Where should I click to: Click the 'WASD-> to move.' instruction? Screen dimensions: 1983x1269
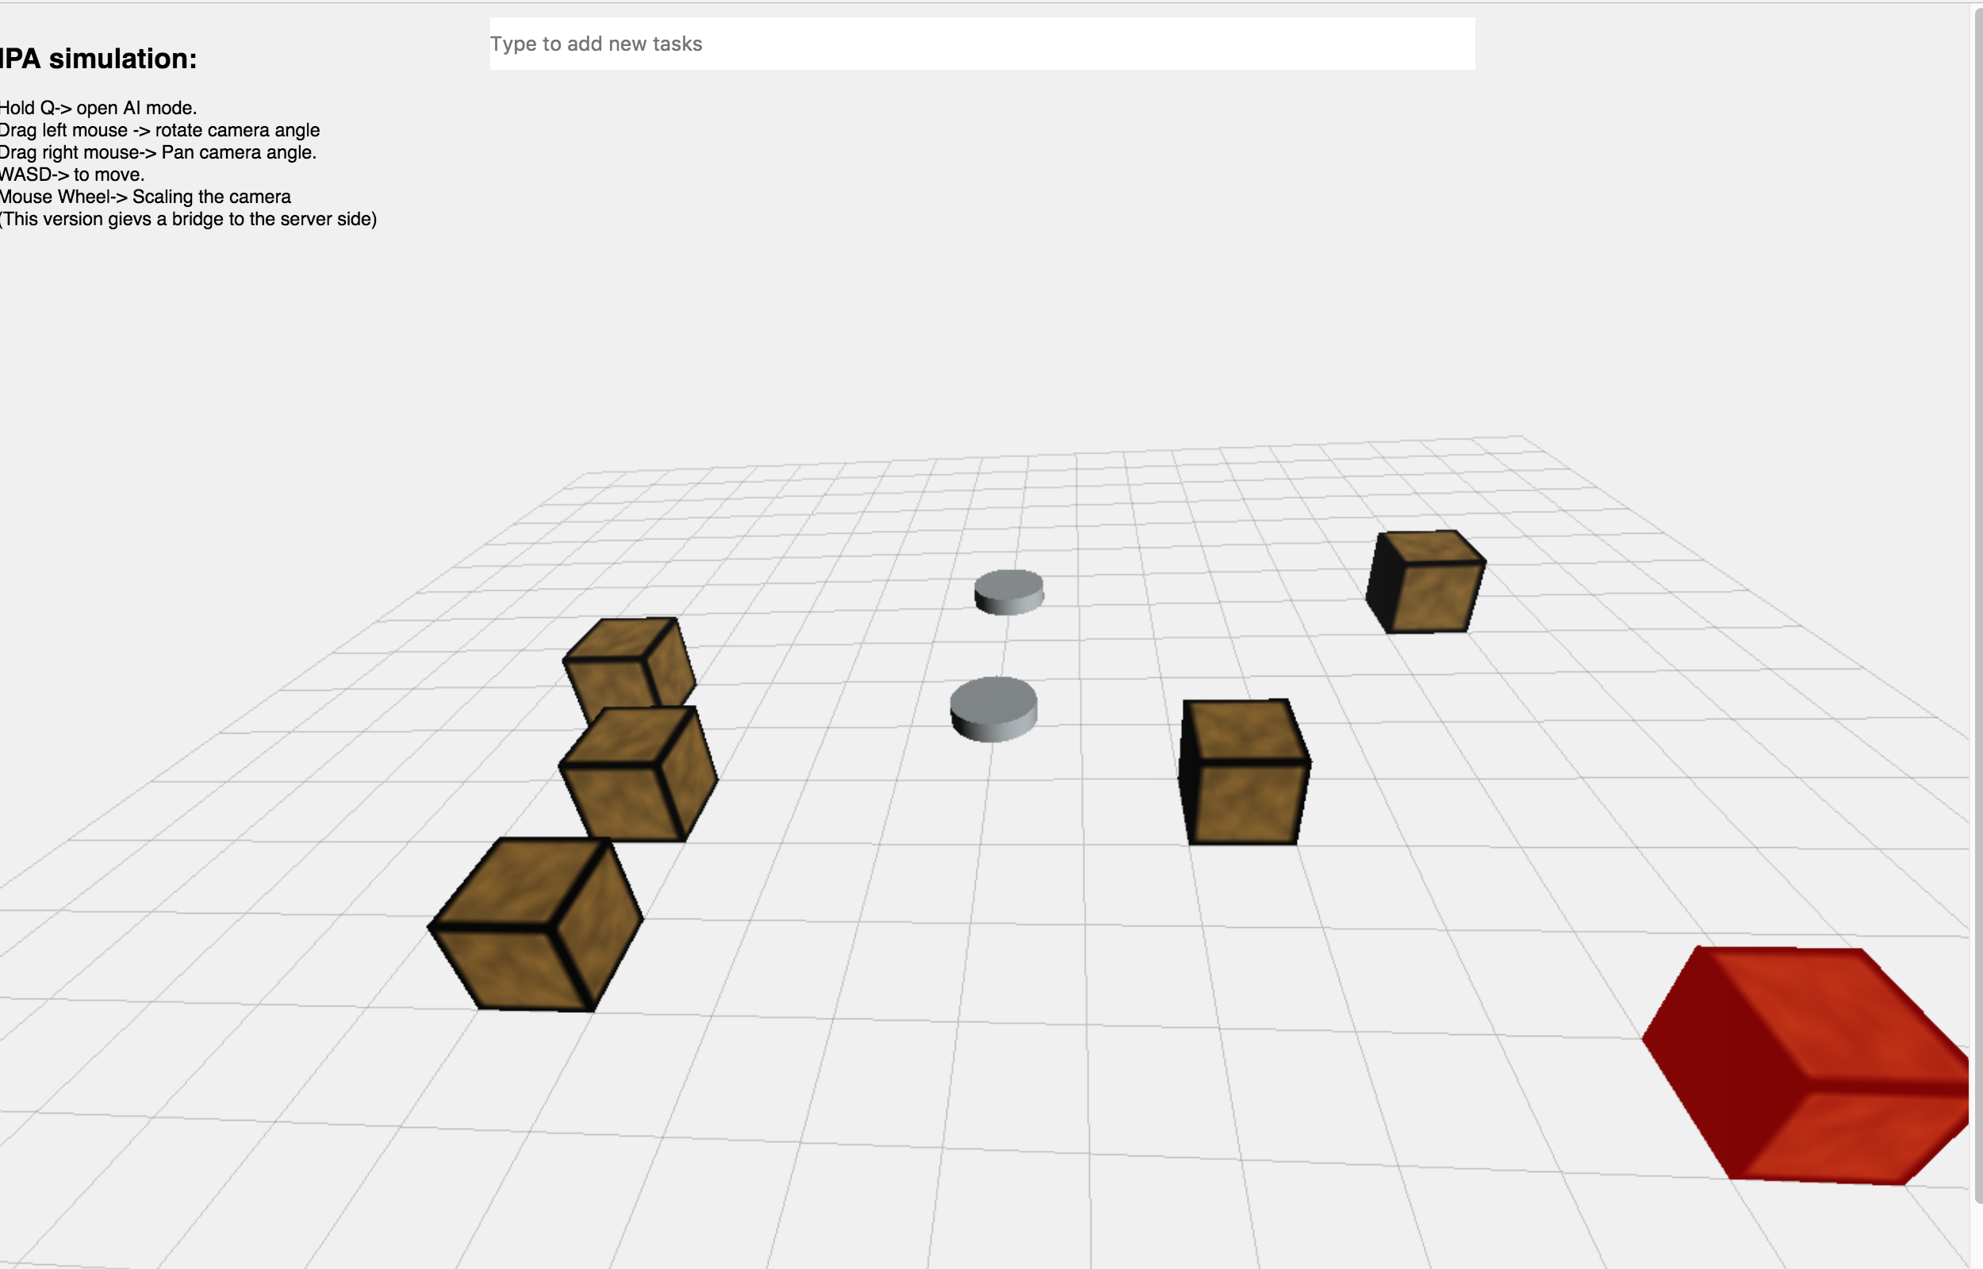72,174
